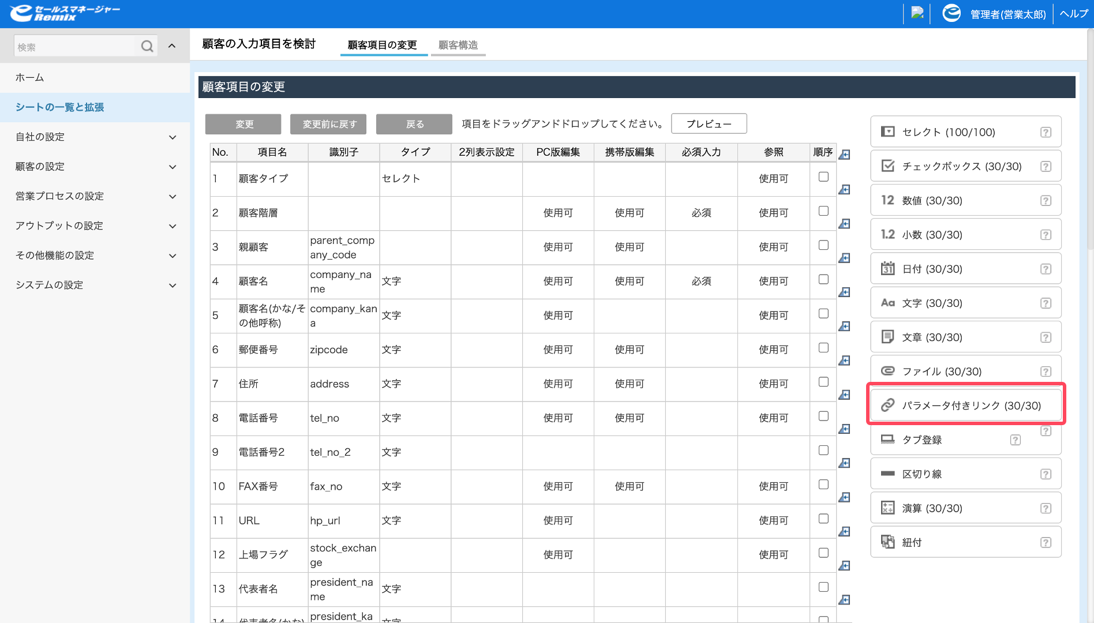The height and width of the screenshot is (623, 1094).
Task: Click the 演算 calculator icon
Action: click(x=887, y=508)
